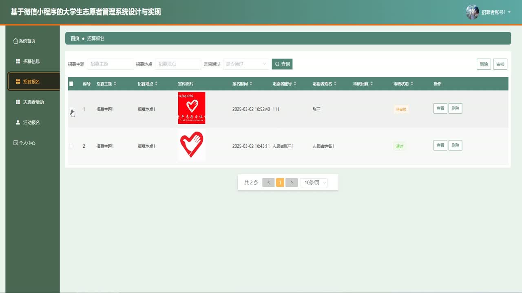The image size is (522, 293).
Task: Click the timestamp 2025-03-02 16:43:11
Action: pos(251,146)
